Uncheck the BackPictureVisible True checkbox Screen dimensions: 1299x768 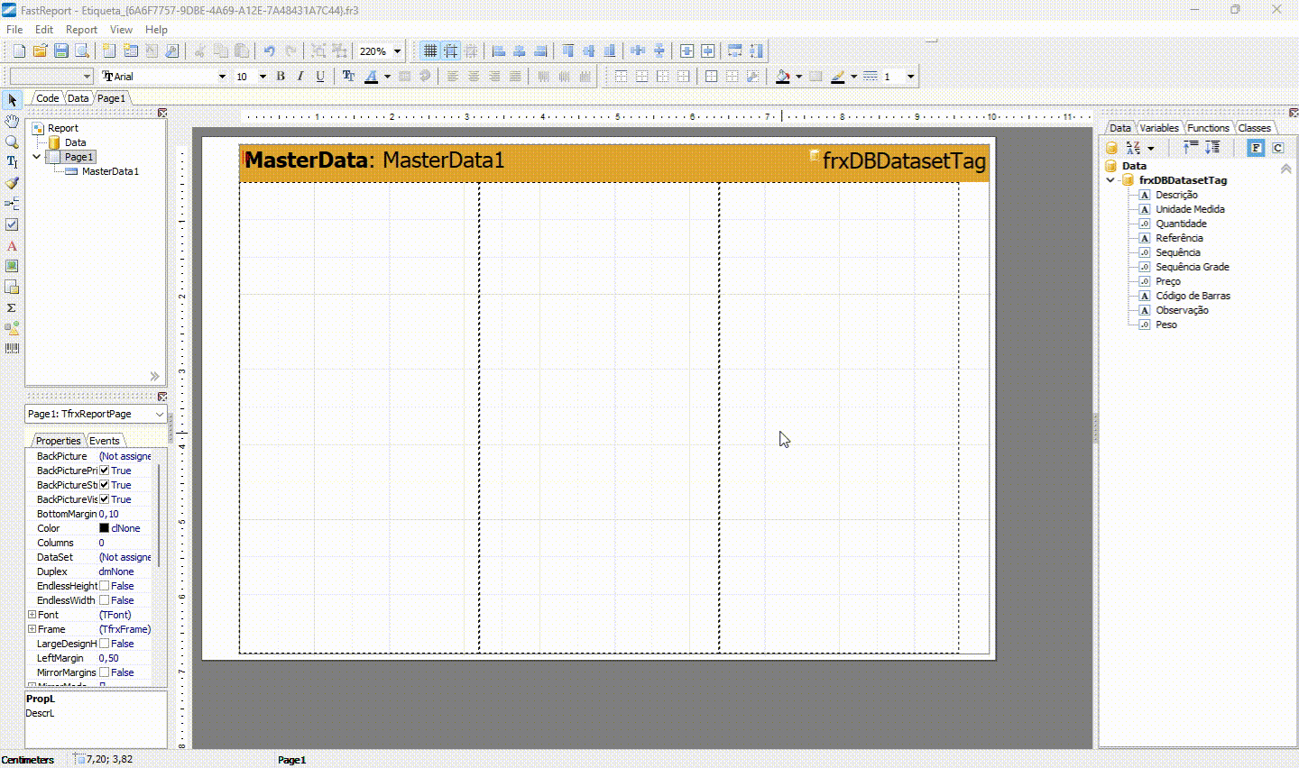click(105, 499)
